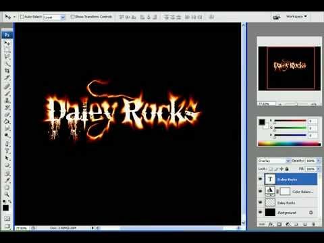Click the layer style fx icon
The image size is (324, 243).
(x=271, y=224)
